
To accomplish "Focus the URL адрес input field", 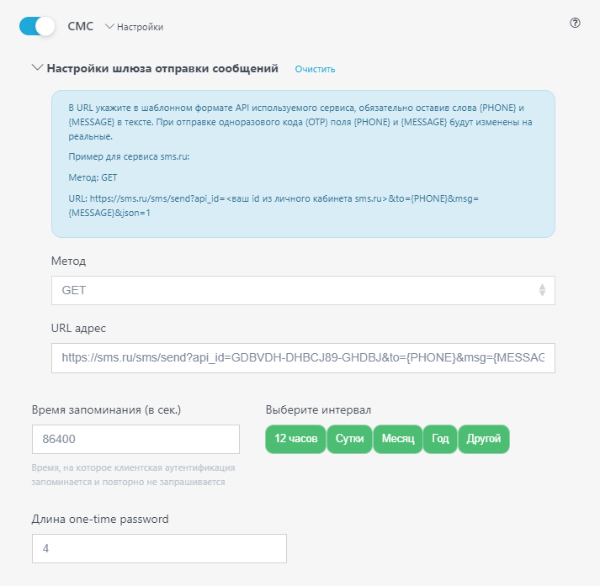I will 303,358.
